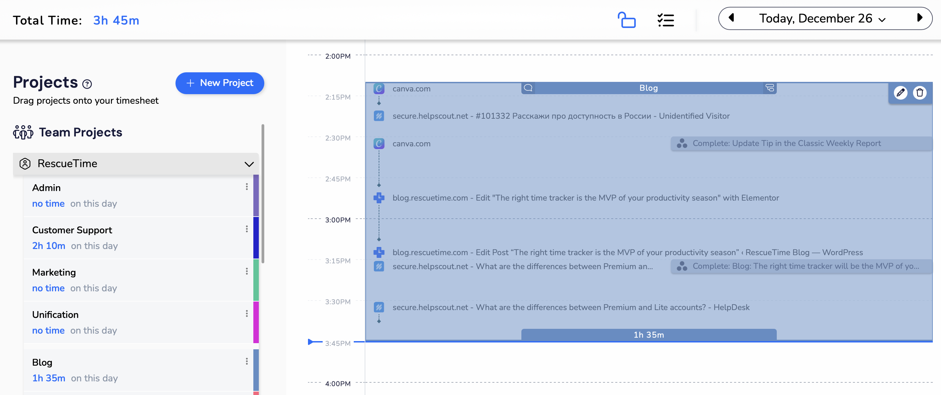Click the 3:45PM current time marker
The width and height of the screenshot is (941, 395).
310,342
